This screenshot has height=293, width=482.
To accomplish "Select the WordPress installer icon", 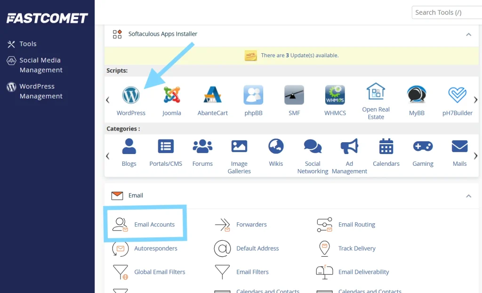I will [x=131, y=94].
